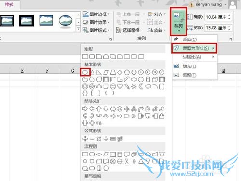Choose the isosceles triangle shape
This screenshot has width=241, height=181.
point(92,72)
